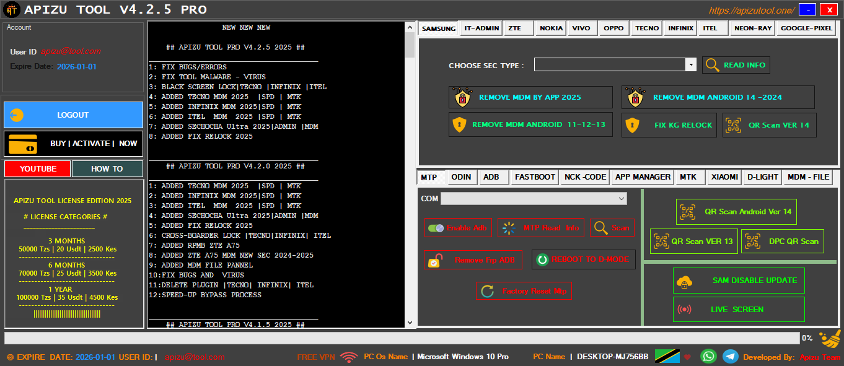Open the APP MANAGER tab
844x366 pixels.
point(643,177)
